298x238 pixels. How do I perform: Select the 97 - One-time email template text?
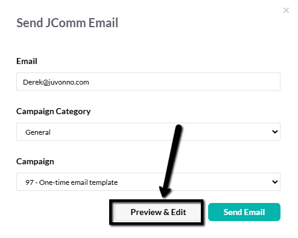[72, 182]
